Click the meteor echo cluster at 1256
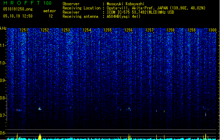Viewport: 220px width, 140px height. click(x=129, y=109)
